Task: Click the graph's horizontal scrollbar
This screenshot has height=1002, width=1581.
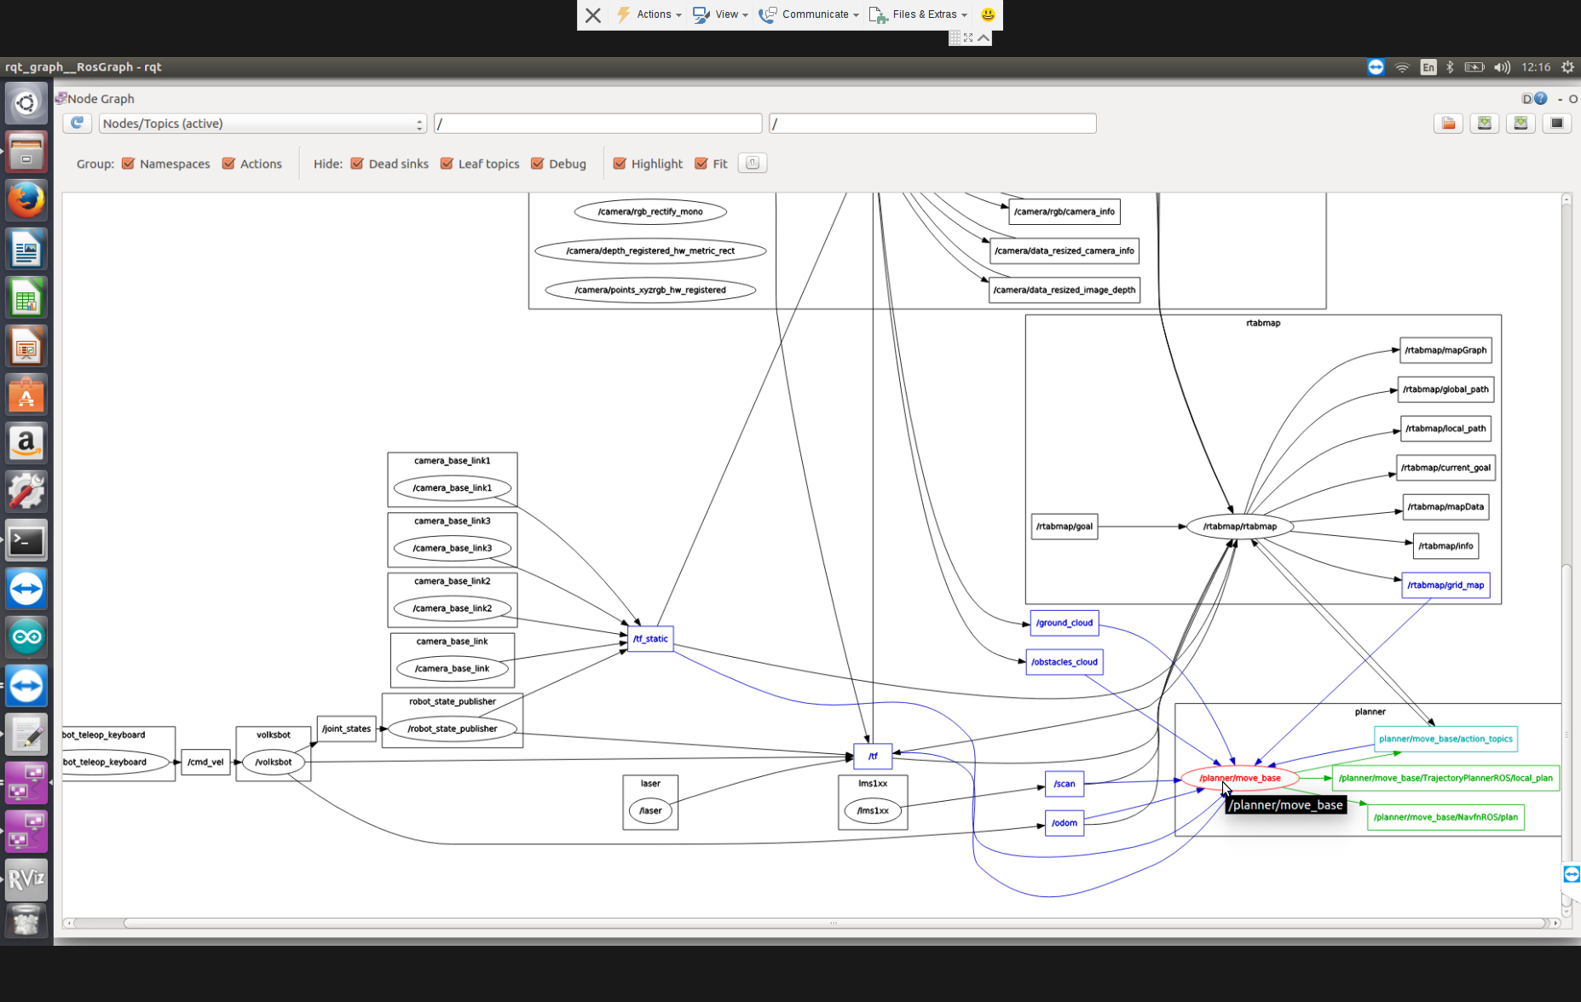Action: point(834,923)
